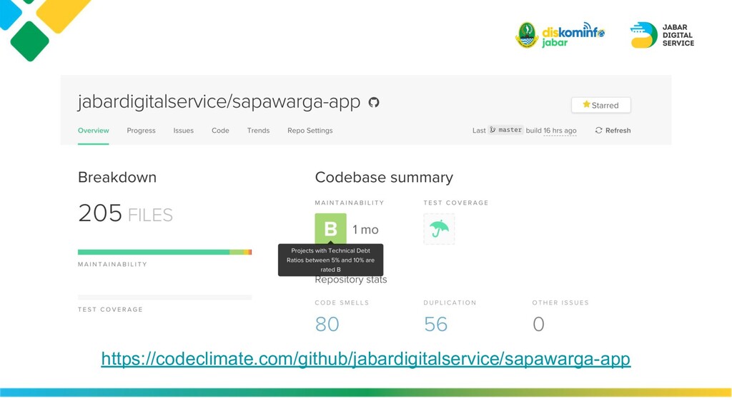Image resolution: width=732 pixels, height=411 pixels.
Task: Click the CODE SMELLS label
Action: [x=342, y=303]
